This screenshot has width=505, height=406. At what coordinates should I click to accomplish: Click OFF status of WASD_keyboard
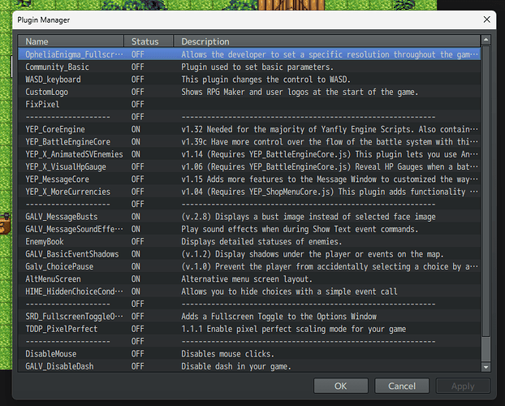137,80
